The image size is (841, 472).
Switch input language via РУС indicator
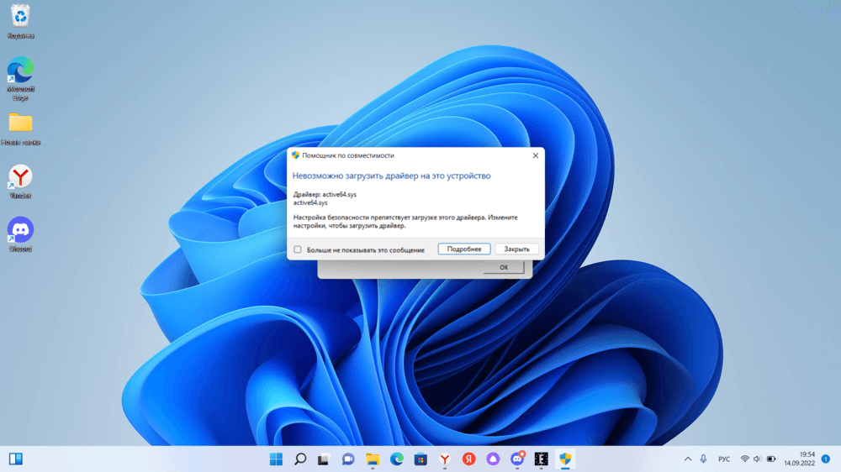click(724, 459)
